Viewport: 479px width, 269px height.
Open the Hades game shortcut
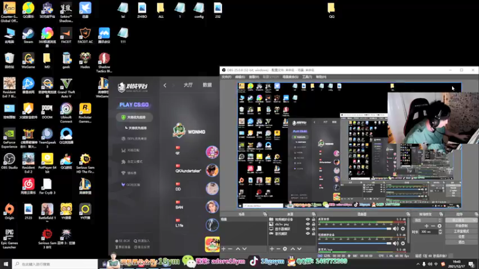pyautogui.click(x=85, y=60)
